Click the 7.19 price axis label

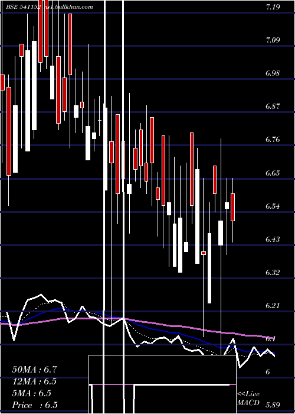click(273, 7)
